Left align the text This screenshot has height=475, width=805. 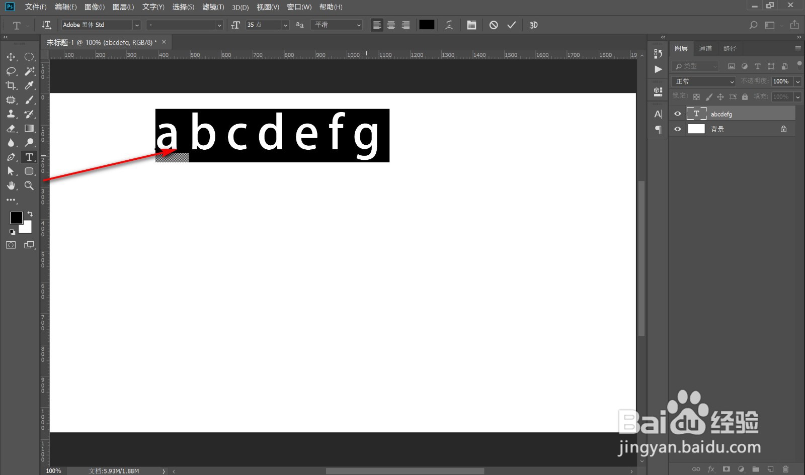377,25
